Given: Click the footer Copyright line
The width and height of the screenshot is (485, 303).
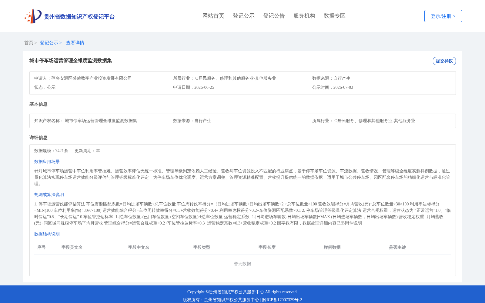Looking at the screenshot, I should pyautogui.click(x=242, y=292).
